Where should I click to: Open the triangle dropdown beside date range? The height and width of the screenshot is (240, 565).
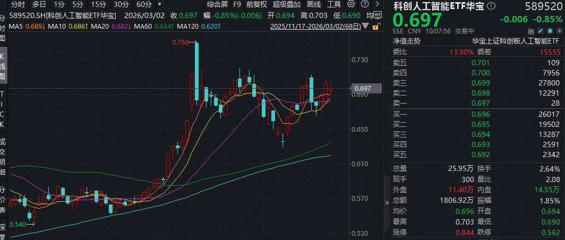click(x=366, y=27)
